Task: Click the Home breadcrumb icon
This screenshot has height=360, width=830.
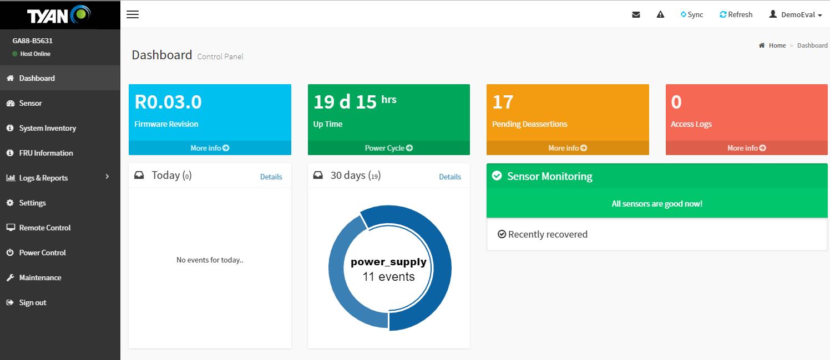Action: tap(762, 45)
